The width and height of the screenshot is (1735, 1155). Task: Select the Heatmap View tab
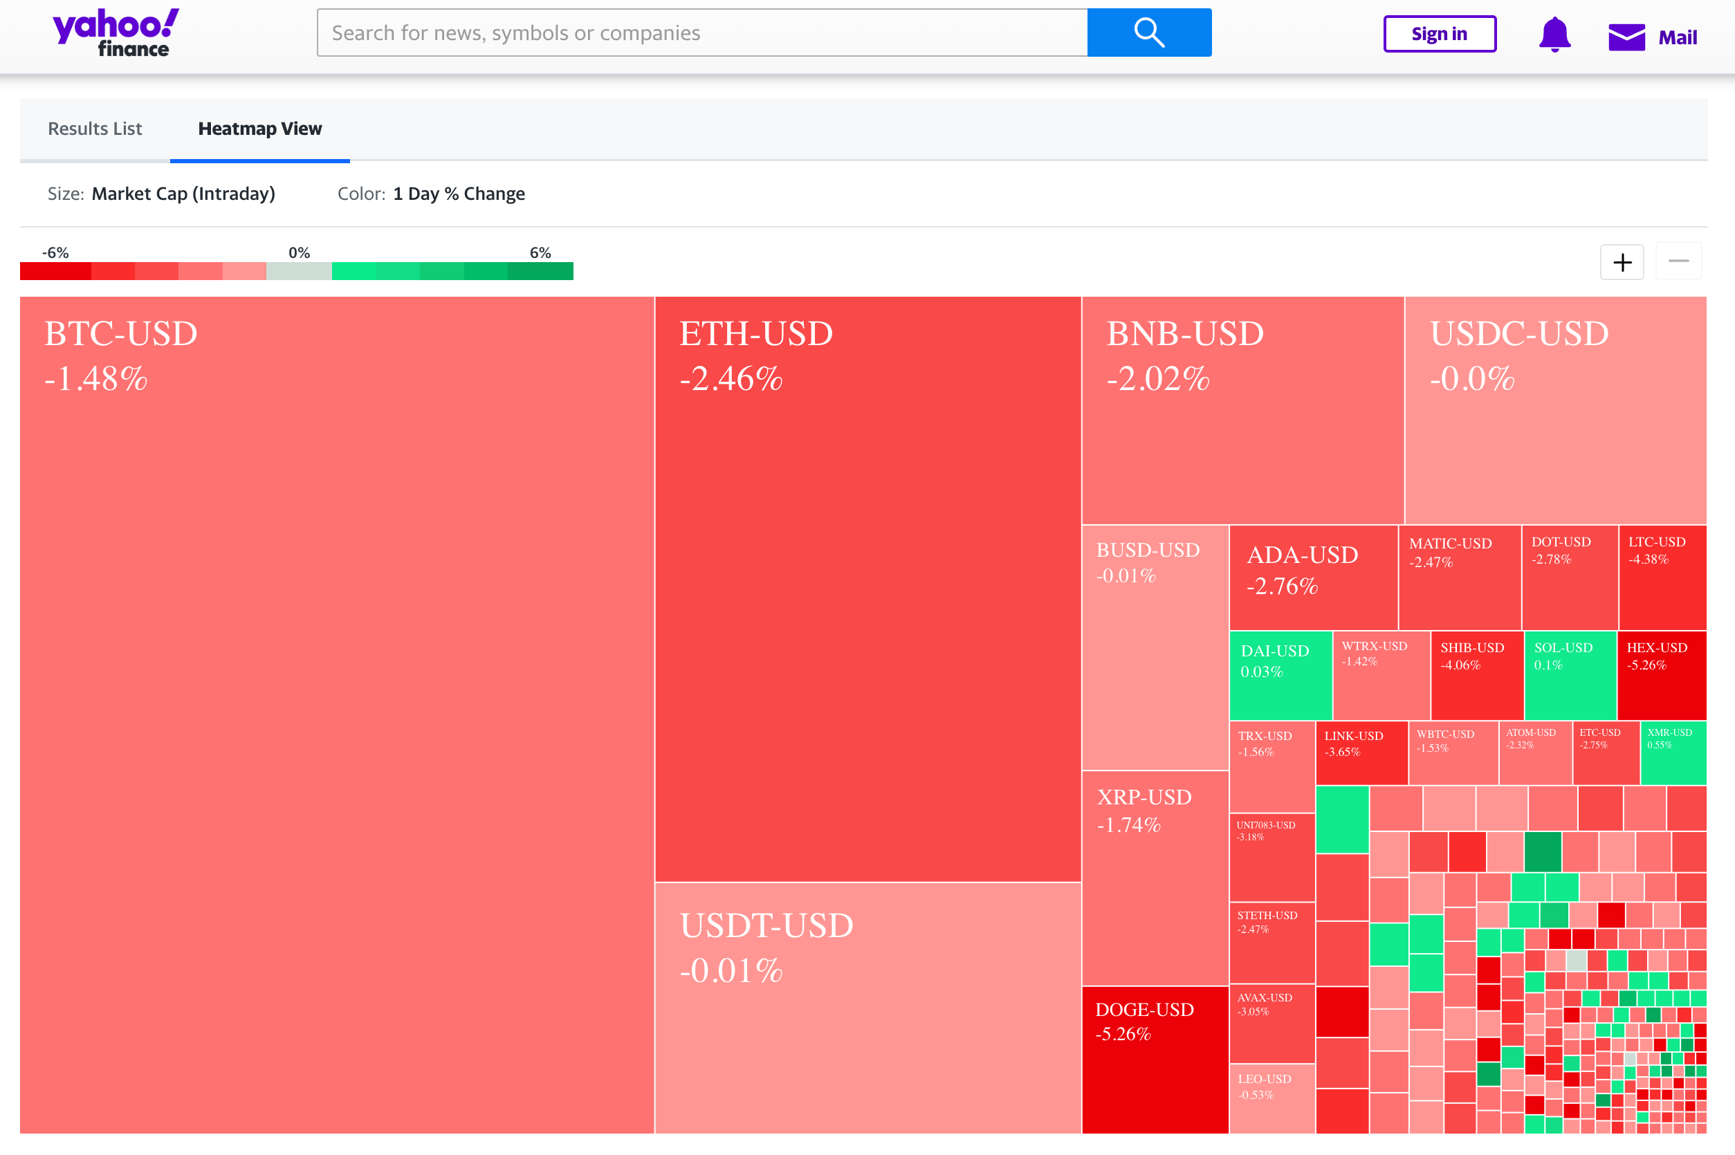pyautogui.click(x=259, y=129)
